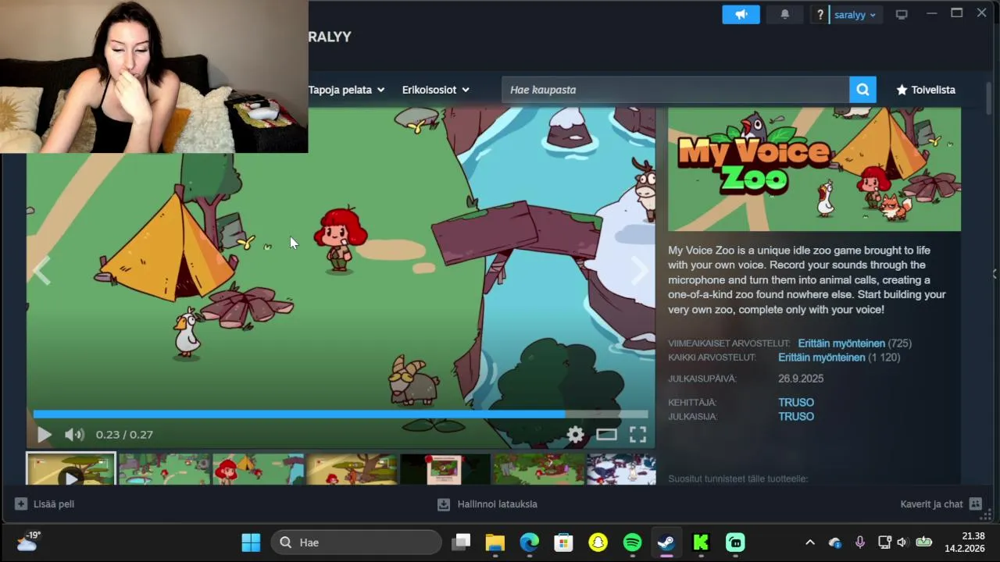Screen dimensions: 1000x562
Task: Open the Windows Start menu
Action: pos(252,542)
